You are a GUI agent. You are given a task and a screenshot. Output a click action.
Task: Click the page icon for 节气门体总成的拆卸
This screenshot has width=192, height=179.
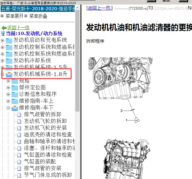click(x=19, y=175)
